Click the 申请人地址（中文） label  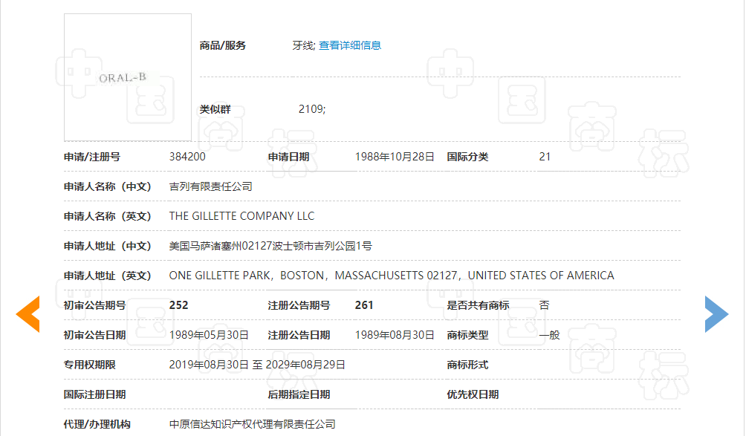pos(108,246)
